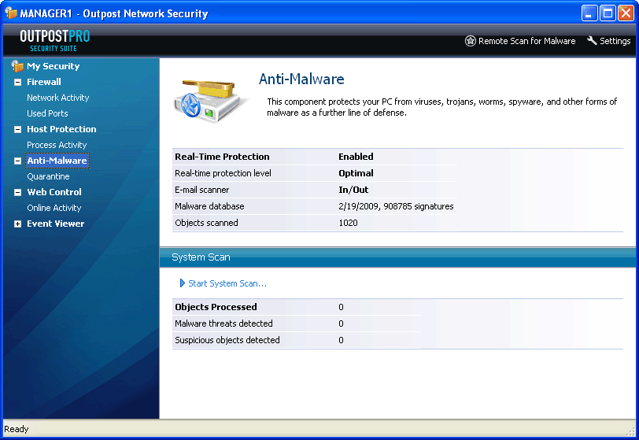Click the Objects scanned label

click(206, 223)
